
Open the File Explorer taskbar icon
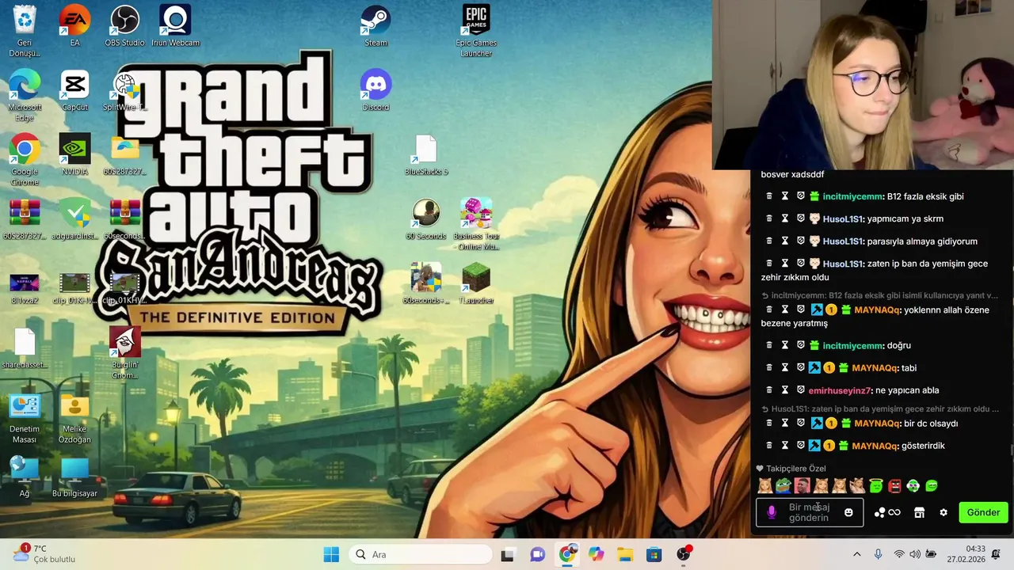(x=625, y=555)
